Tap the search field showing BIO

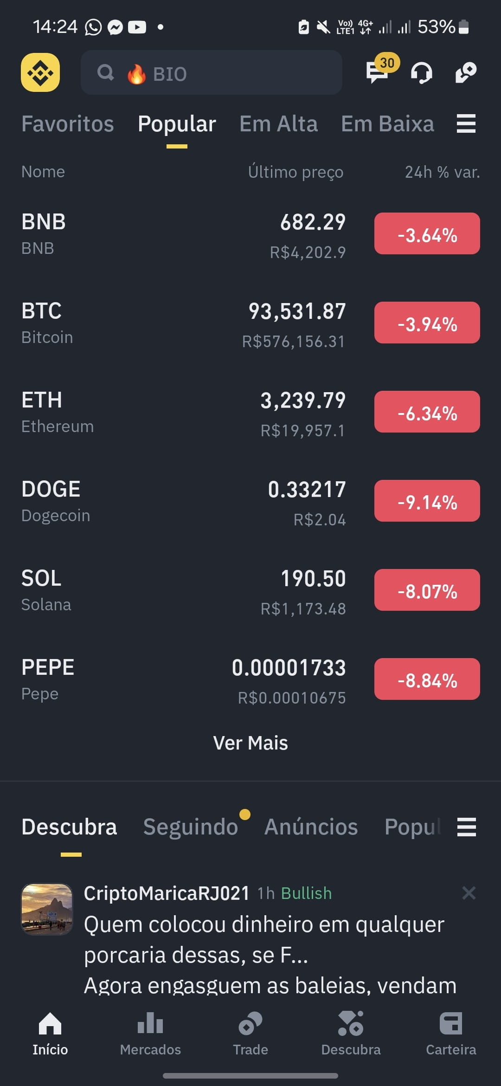(x=212, y=73)
